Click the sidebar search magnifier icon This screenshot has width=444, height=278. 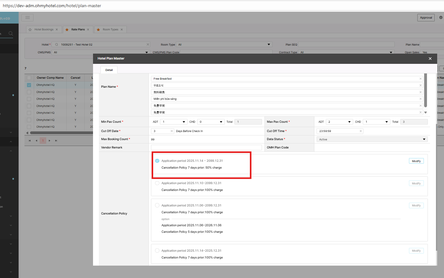[11, 33]
